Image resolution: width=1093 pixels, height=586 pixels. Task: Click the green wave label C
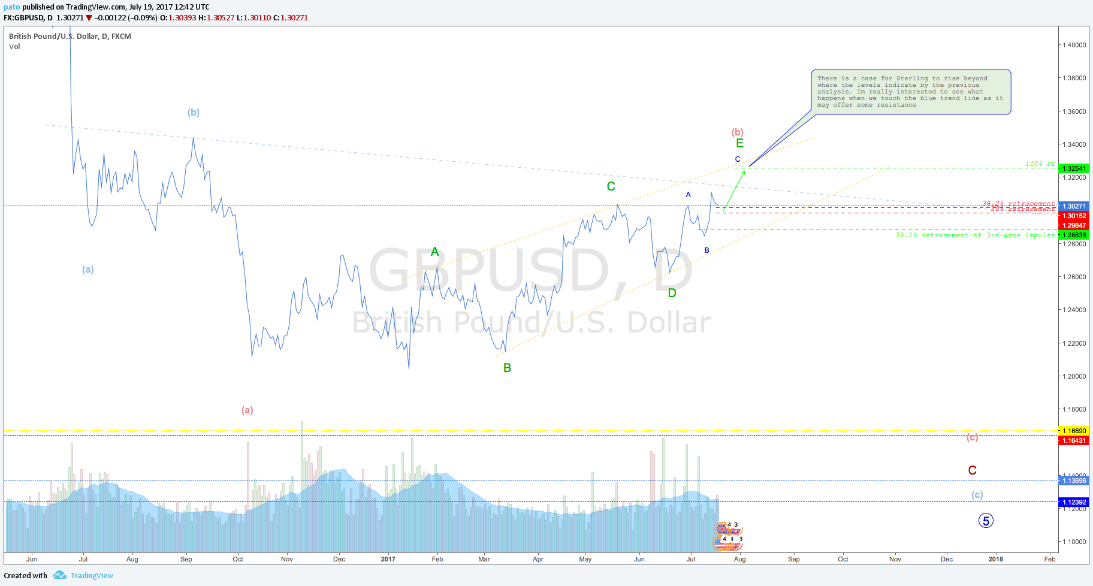[611, 186]
